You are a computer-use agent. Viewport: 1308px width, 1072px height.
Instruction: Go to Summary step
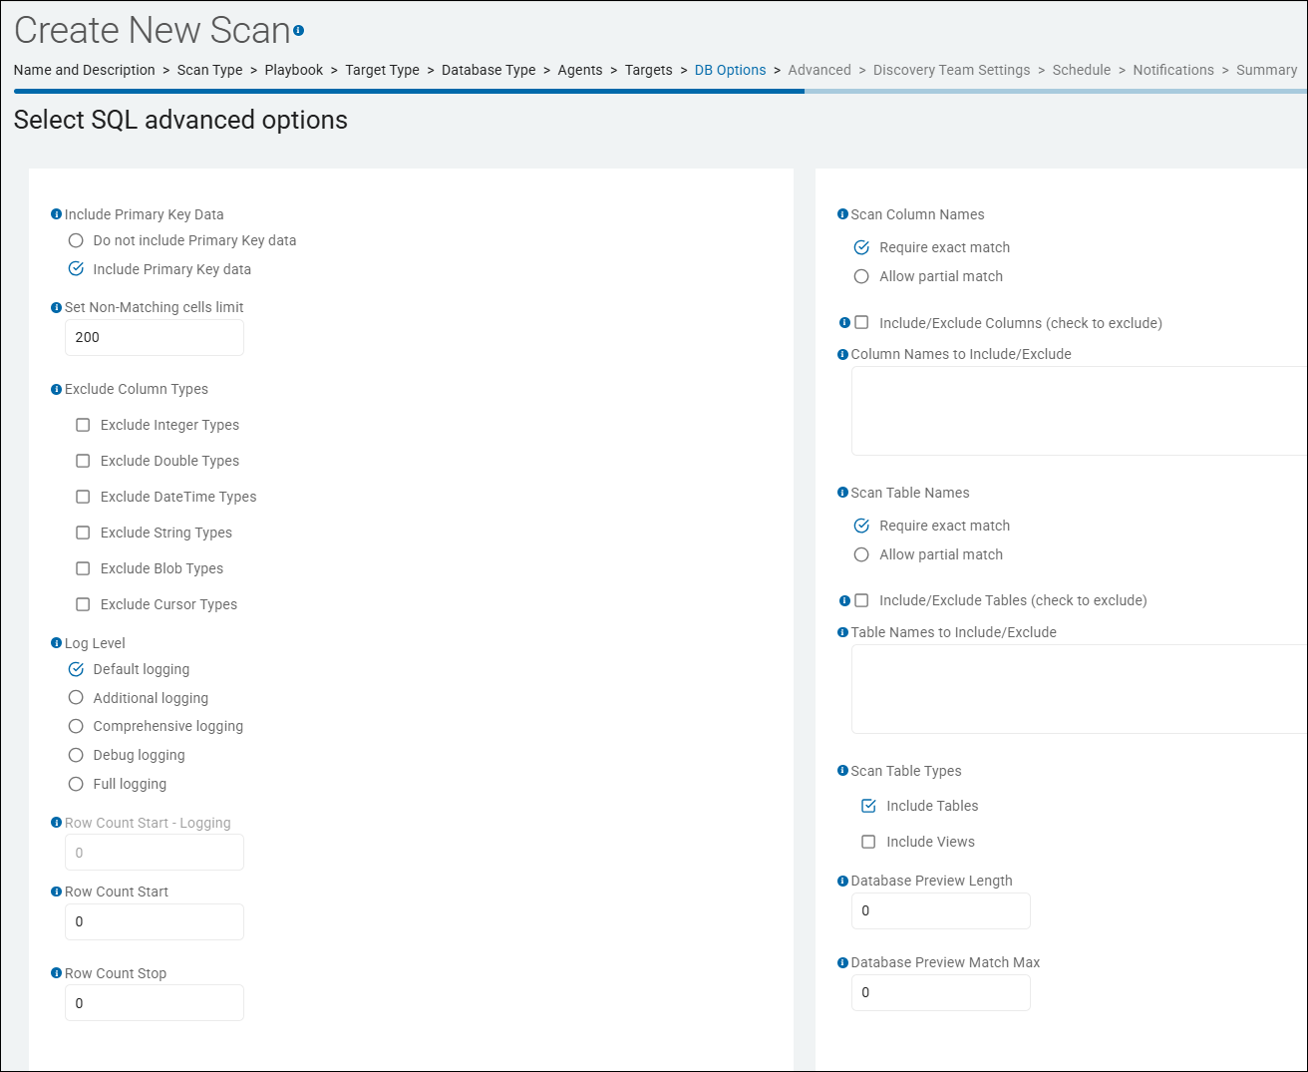point(1267,70)
